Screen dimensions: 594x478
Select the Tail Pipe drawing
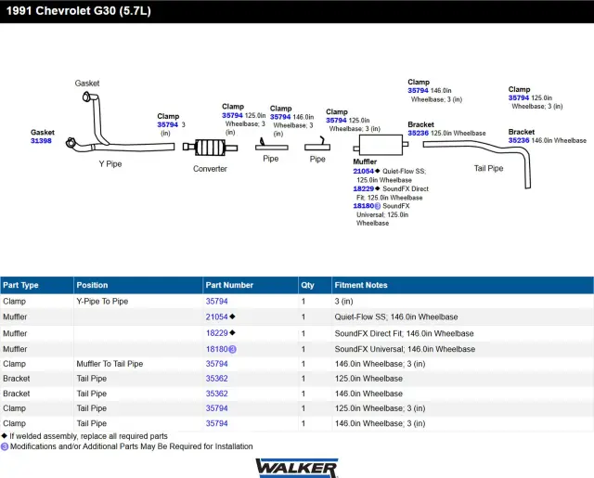pyautogui.click(x=477, y=164)
